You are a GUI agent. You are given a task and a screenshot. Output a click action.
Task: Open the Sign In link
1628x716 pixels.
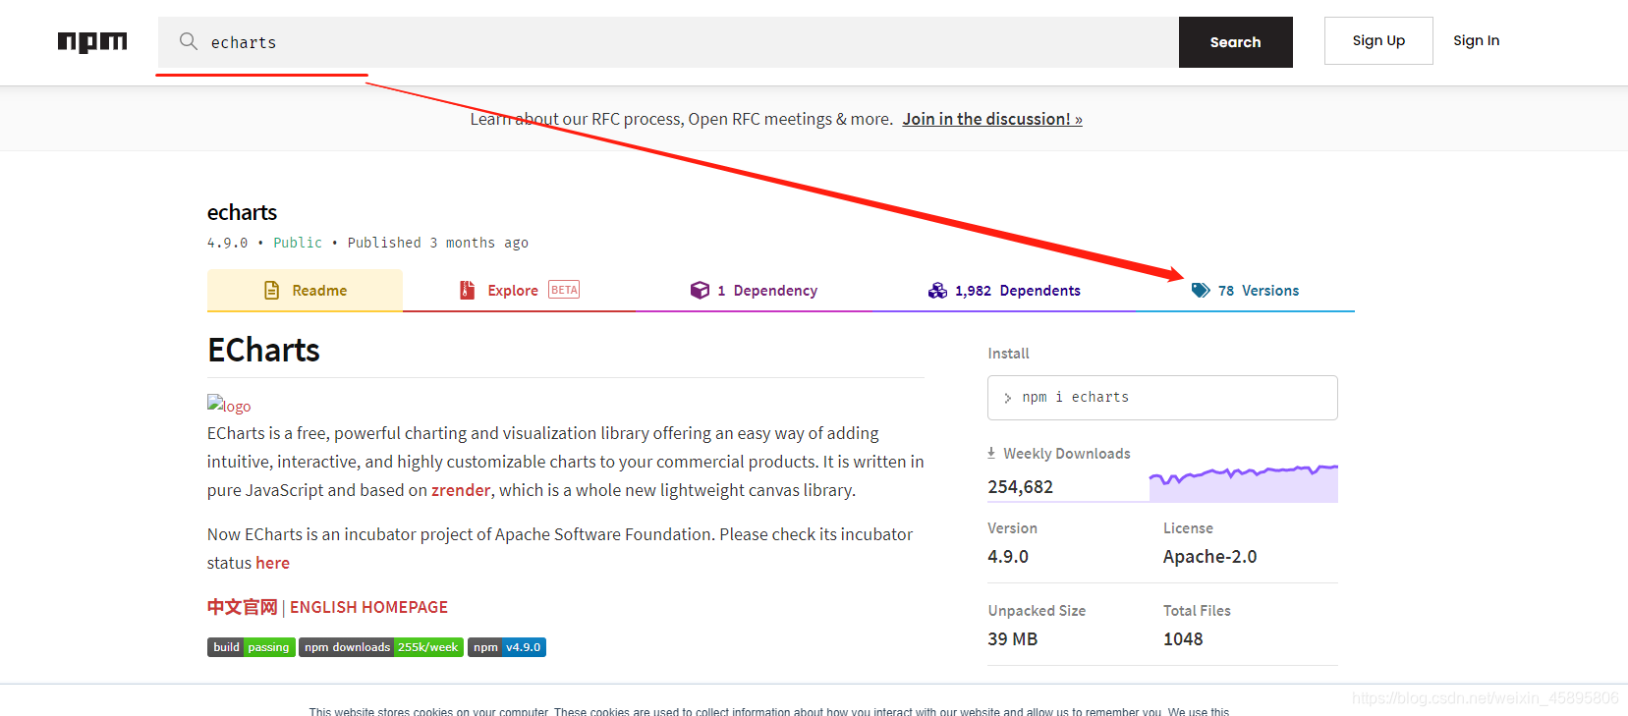pyautogui.click(x=1476, y=40)
